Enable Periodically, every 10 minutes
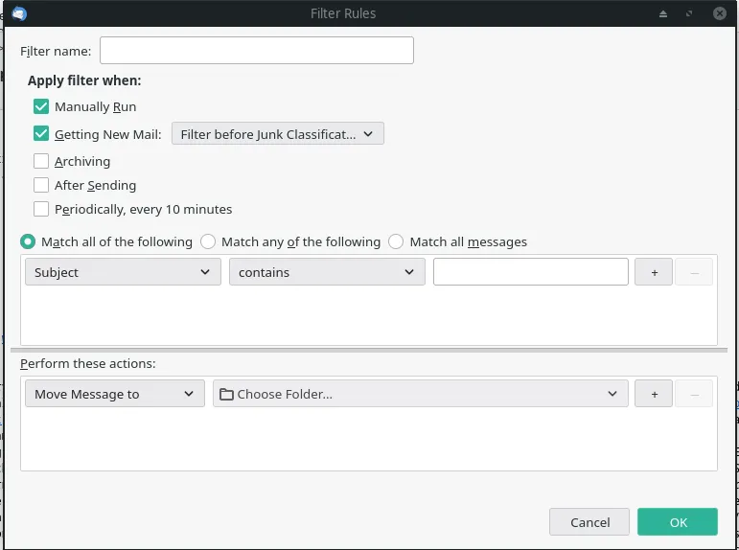 pyautogui.click(x=41, y=209)
